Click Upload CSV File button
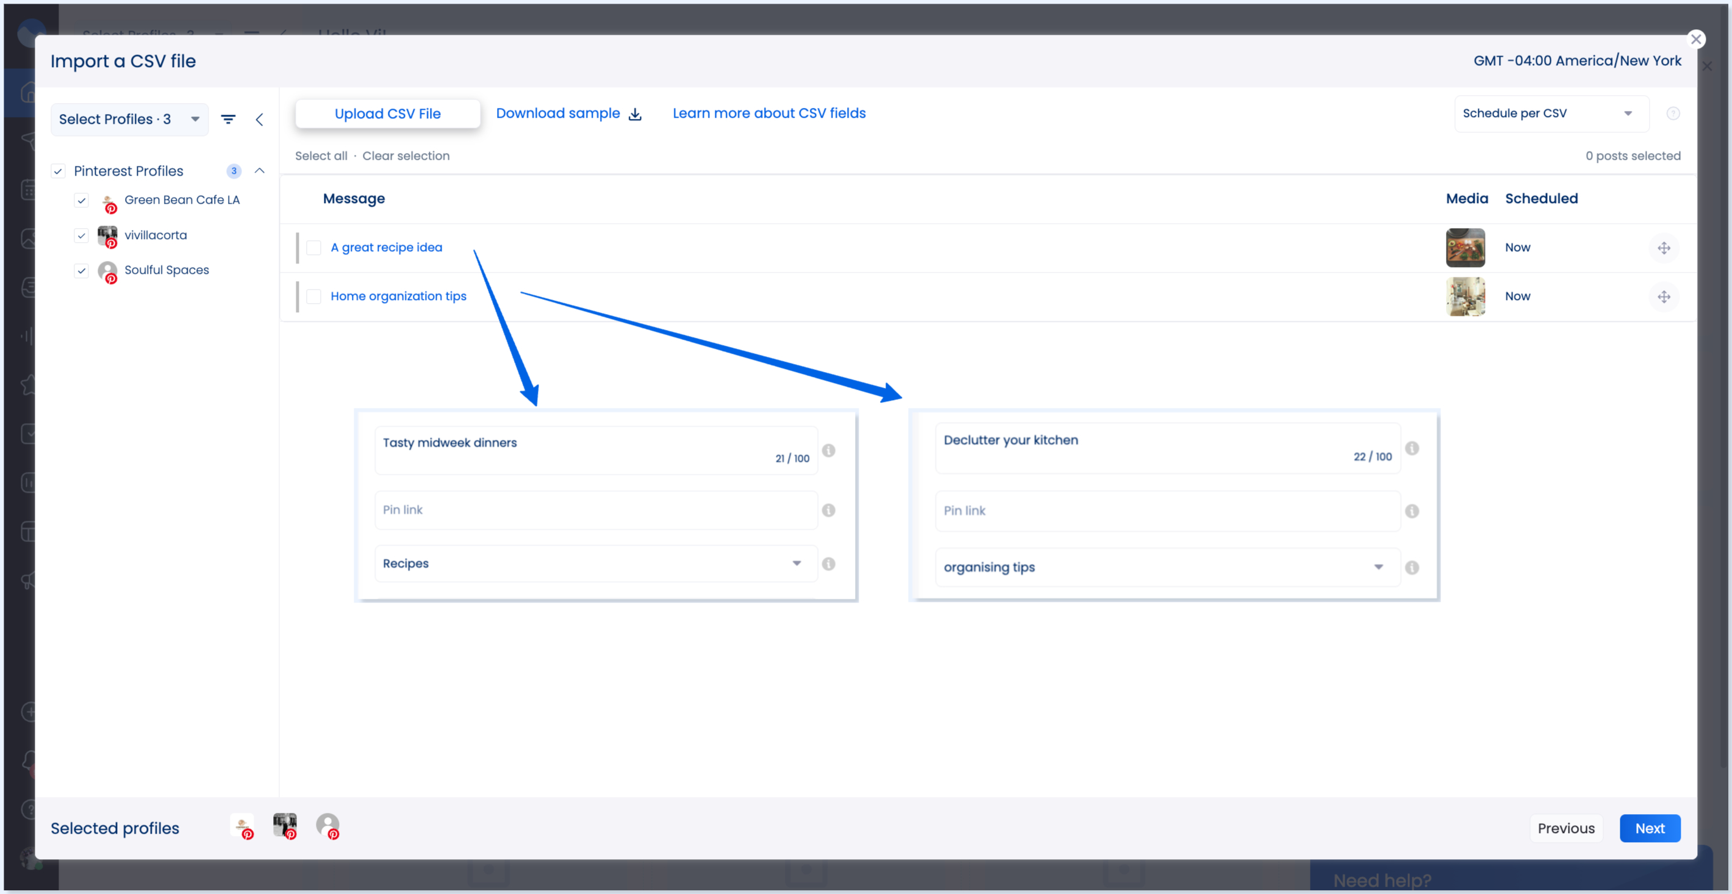 pos(387,113)
